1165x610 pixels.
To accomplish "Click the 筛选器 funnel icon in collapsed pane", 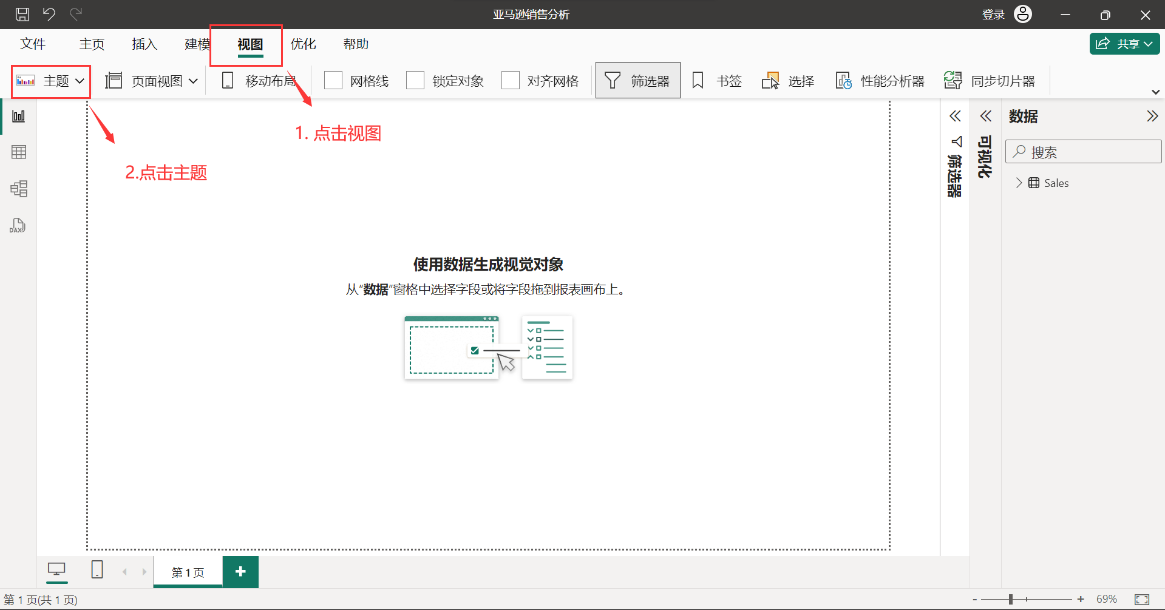I will click(957, 141).
